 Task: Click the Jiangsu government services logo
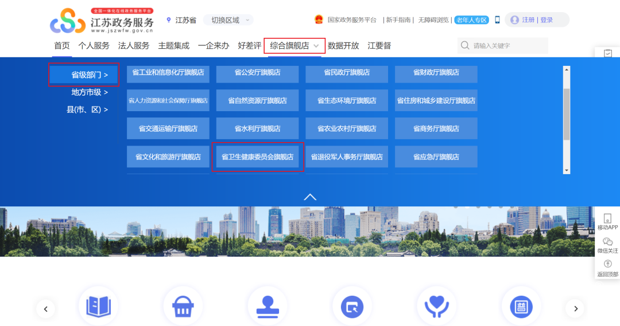[102, 21]
